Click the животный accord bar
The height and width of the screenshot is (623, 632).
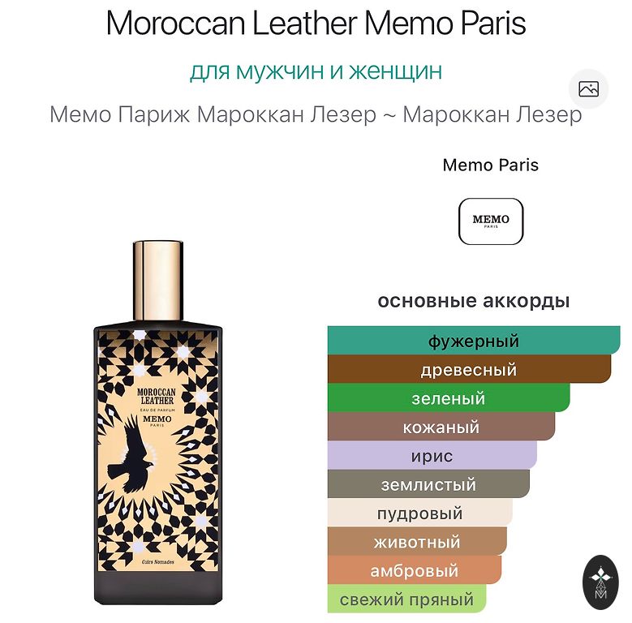417,542
